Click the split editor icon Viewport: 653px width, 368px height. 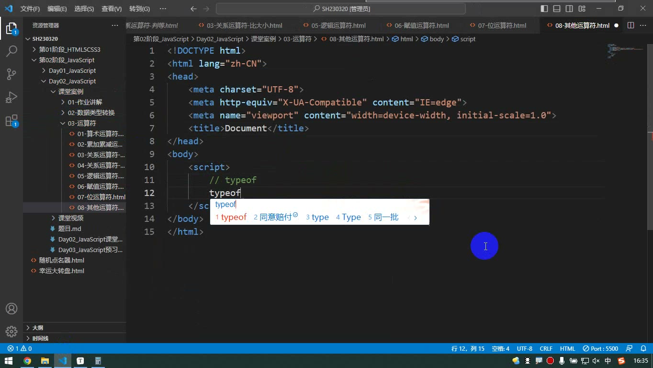630,25
